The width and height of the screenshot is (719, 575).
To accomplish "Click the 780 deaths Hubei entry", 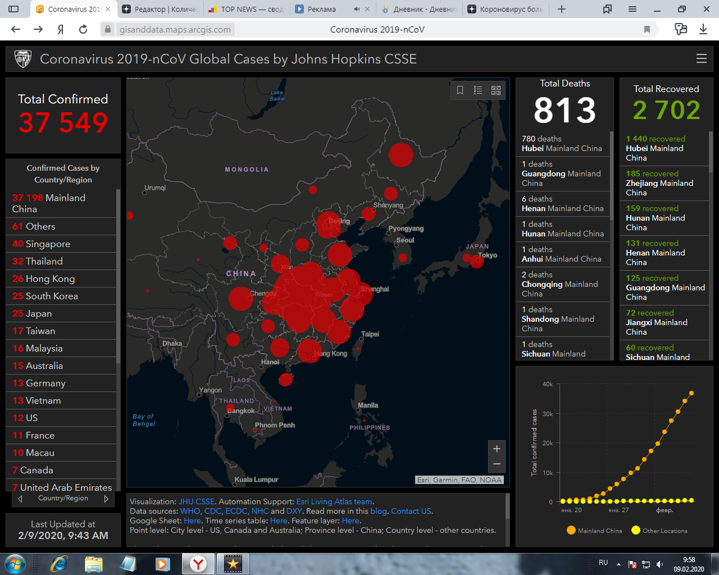I will (563, 144).
